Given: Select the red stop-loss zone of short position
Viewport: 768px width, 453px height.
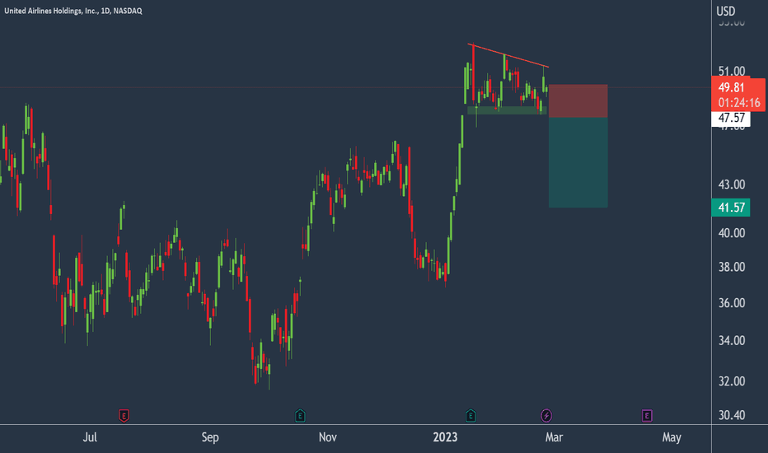Looking at the screenshot, I should coord(578,100).
